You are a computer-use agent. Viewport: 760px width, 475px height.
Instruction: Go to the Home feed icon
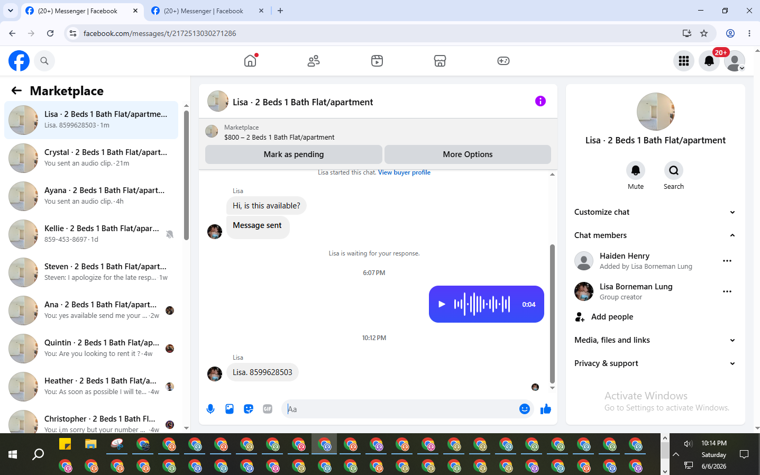coord(250,61)
